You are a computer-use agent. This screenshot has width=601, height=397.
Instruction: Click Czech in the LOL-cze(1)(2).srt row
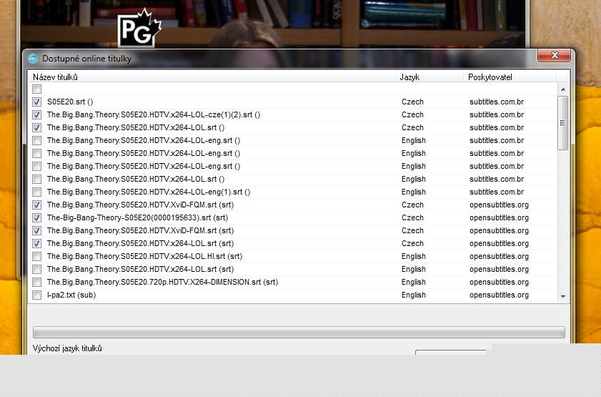pos(412,114)
